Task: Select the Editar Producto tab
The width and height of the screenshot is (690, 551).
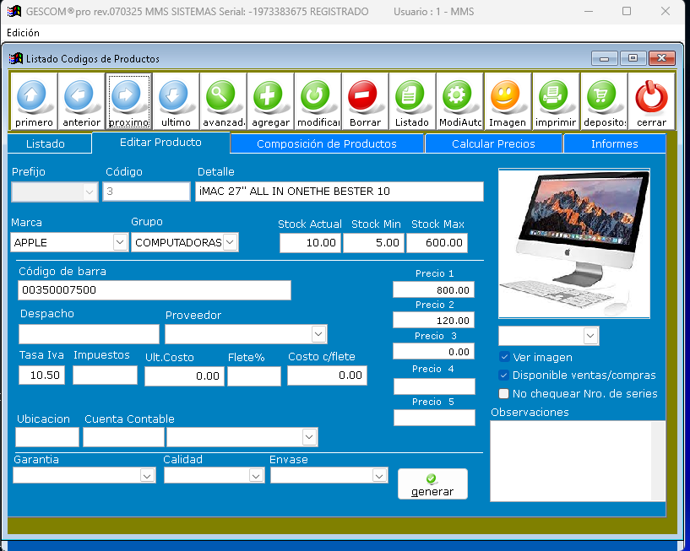Action: (160, 143)
